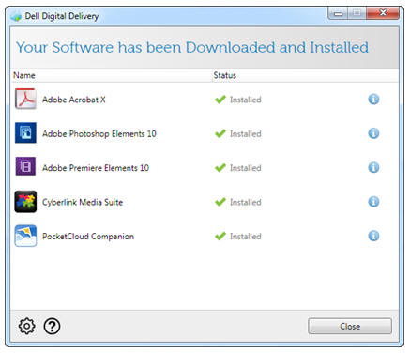Click the green checkmark for Premiere Elements 10
The width and height of the screenshot is (410, 353).
220,168
